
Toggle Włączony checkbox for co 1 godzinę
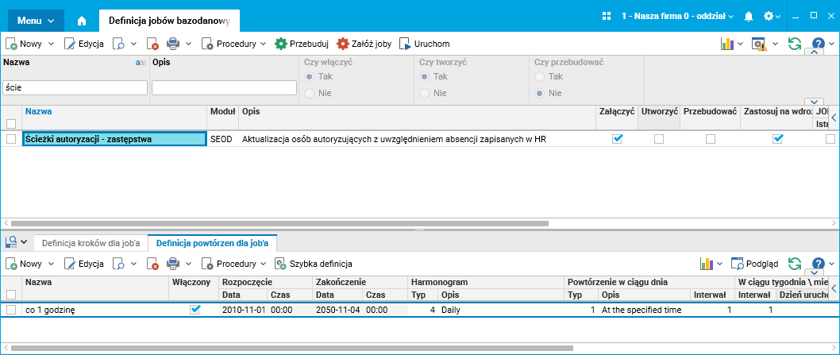(x=195, y=310)
